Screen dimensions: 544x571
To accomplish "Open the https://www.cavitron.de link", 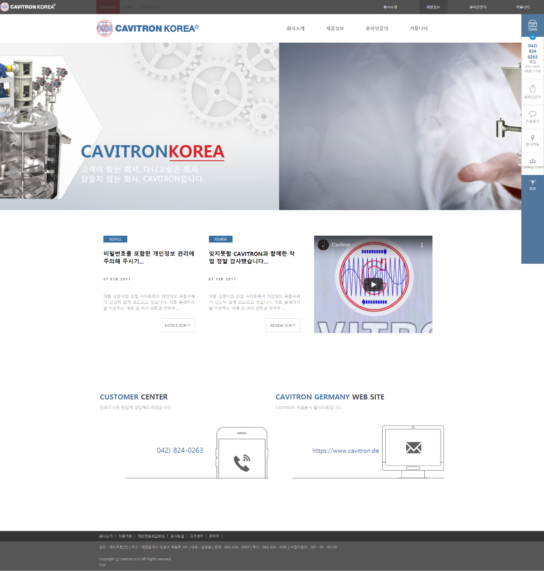I will pos(345,451).
